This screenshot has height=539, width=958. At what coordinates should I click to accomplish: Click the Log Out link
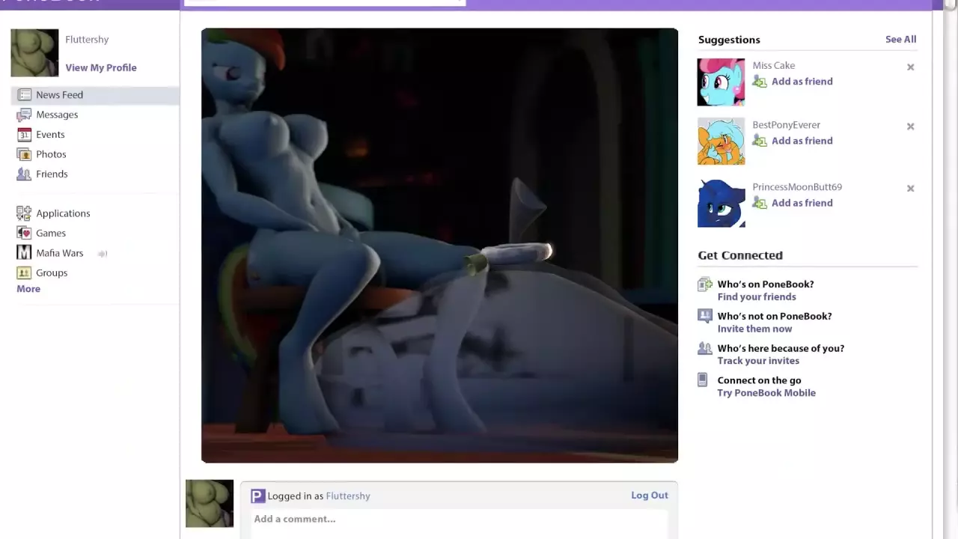tap(649, 496)
